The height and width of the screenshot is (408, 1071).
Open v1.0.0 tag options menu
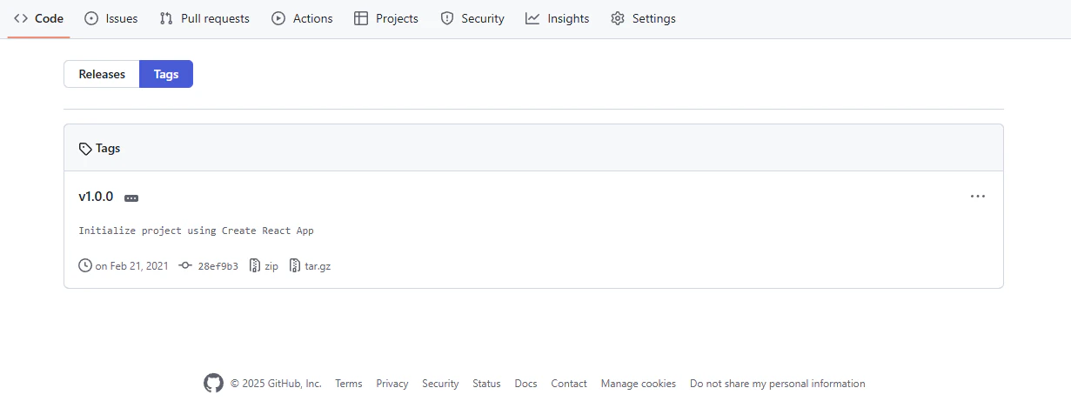coord(978,197)
